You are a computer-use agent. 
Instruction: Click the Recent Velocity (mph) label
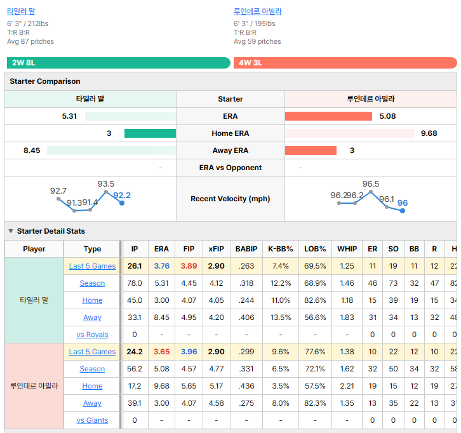230,199
